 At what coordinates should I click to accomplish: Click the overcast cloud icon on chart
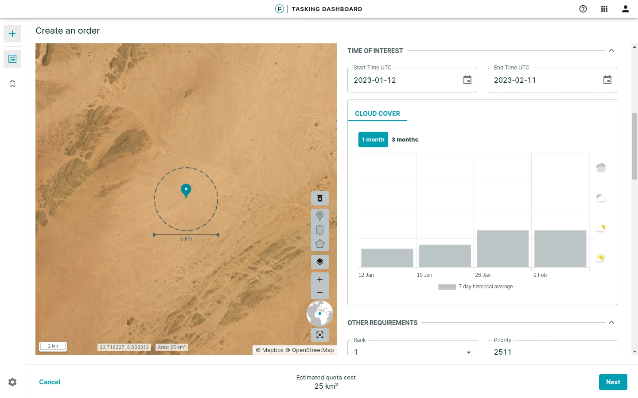point(601,167)
